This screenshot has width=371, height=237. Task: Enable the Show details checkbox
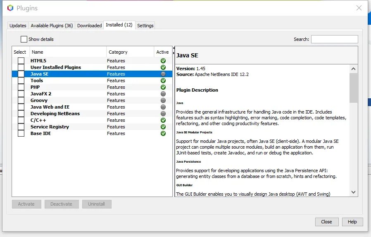click(x=24, y=39)
